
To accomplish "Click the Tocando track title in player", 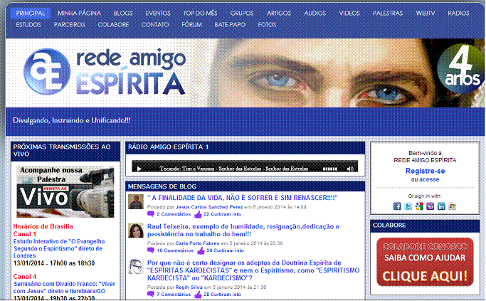I will (233, 169).
